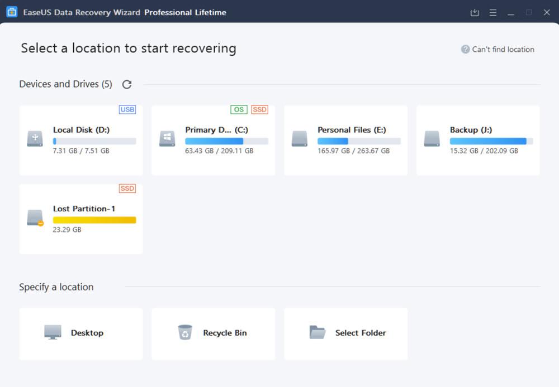Click the yellow Lost Partition-1 bar
This screenshot has height=387, width=559.
pos(94,220)
